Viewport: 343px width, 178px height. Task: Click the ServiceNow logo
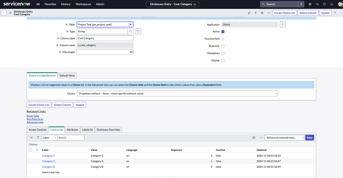(x=17, y=4)
